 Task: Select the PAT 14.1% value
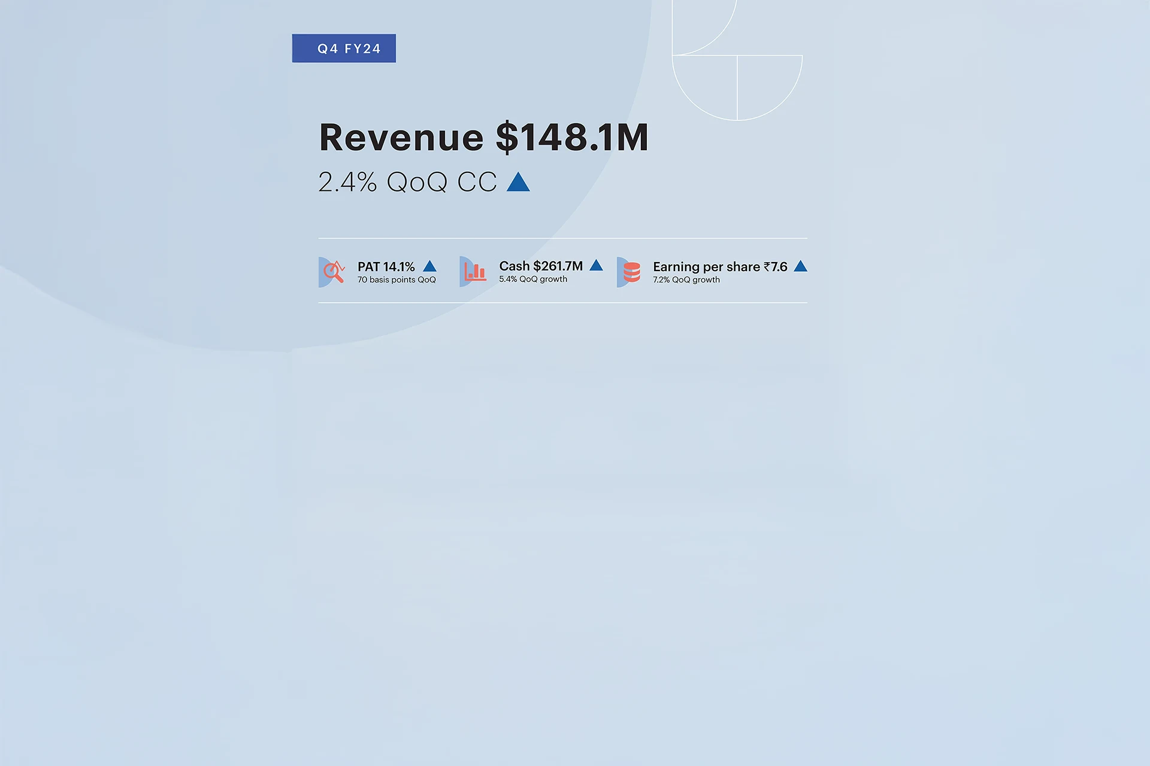[x=386, y=267]
